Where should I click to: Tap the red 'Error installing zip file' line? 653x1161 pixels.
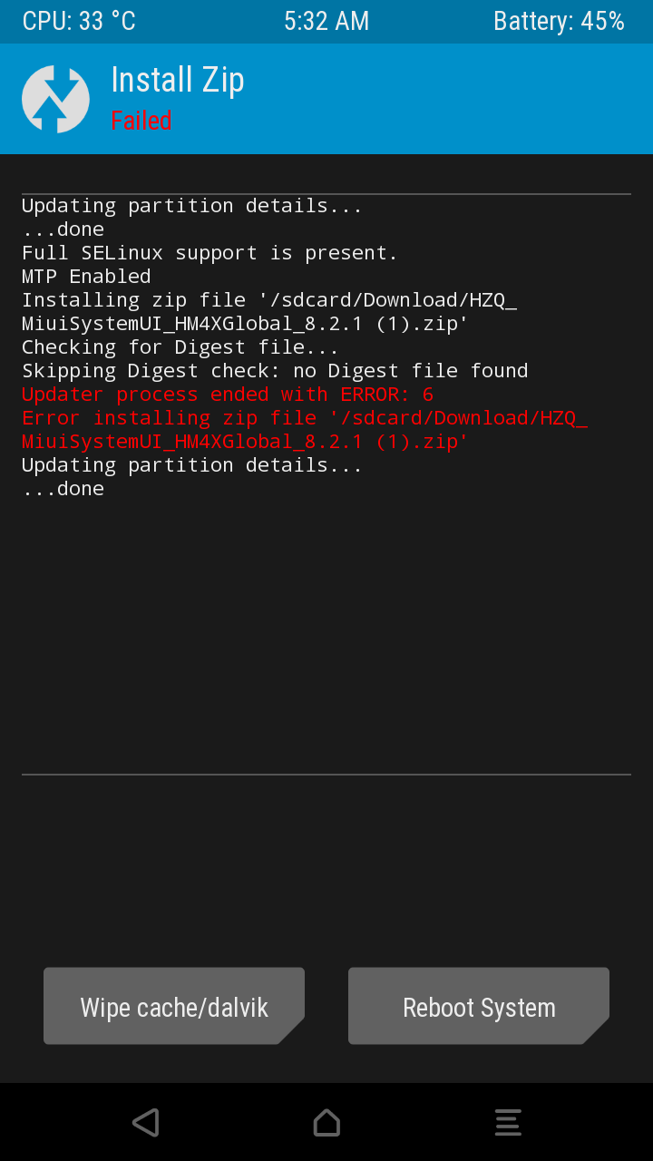click(x=305, y=418)
